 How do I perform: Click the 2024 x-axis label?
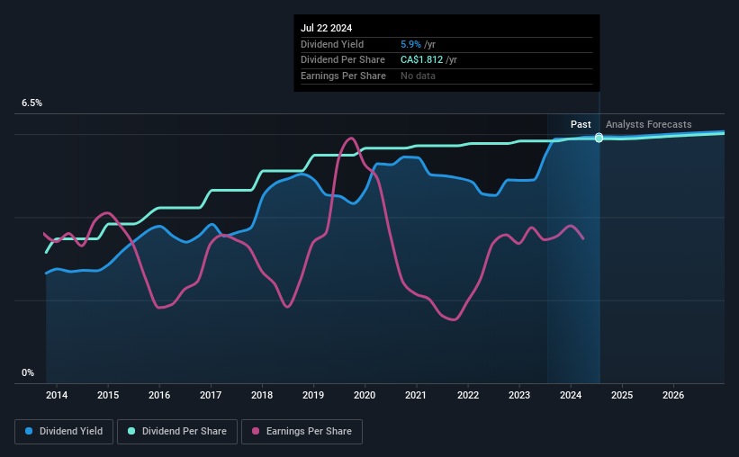pos(571,395)
